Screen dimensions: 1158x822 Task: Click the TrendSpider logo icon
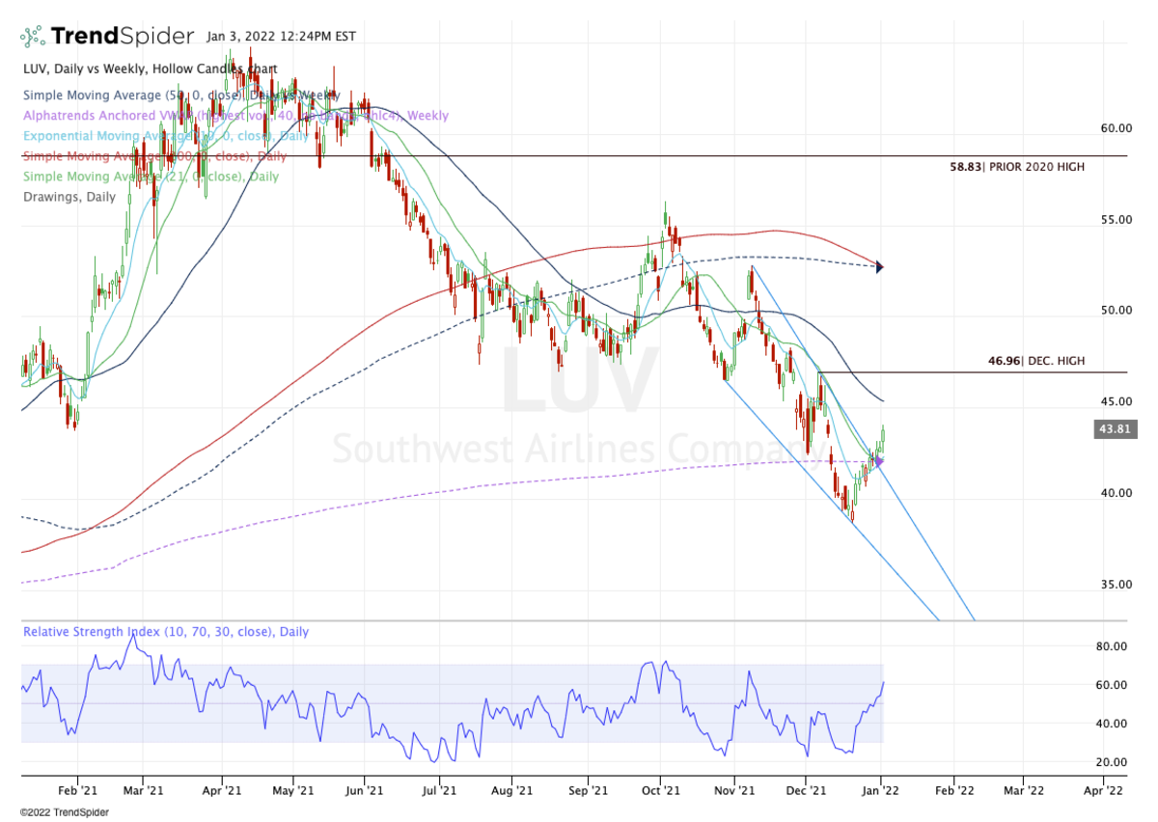pos(33,35)
